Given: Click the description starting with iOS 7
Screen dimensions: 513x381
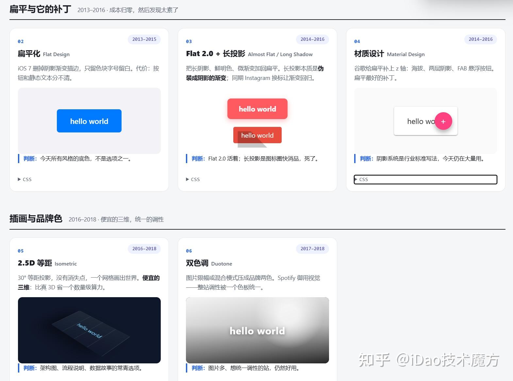Looking at the screenshot, I should (89, 73).
